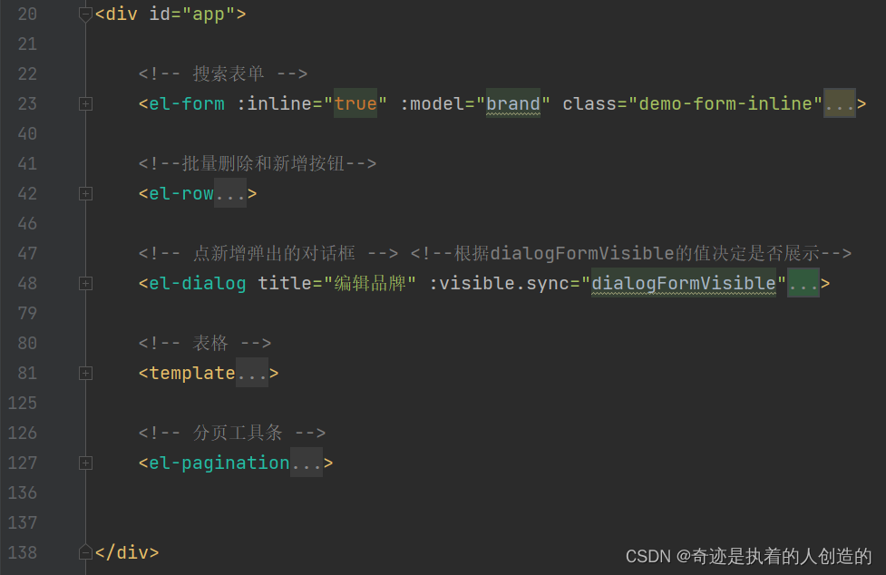Viewport: 886px width, 575px height.
Task: Click the highlighted "dialogFormVisible" attribute value
Action: click(x=684, y=284)
